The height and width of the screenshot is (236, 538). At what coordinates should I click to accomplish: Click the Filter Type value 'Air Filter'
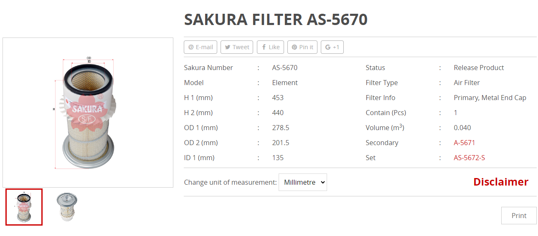pos(467,83)
